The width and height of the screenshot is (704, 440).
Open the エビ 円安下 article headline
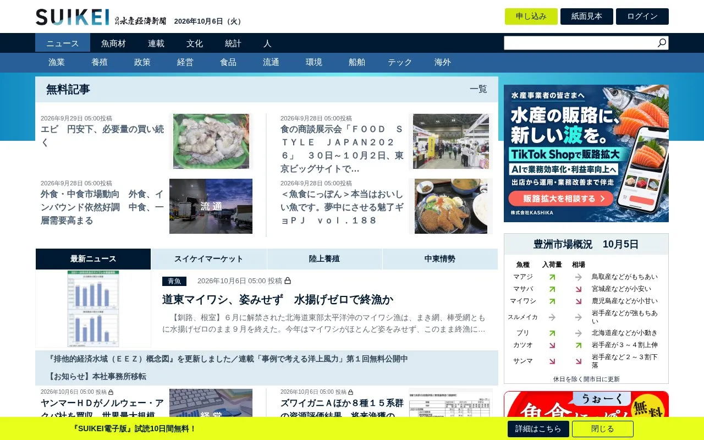(x=102, y=136)
